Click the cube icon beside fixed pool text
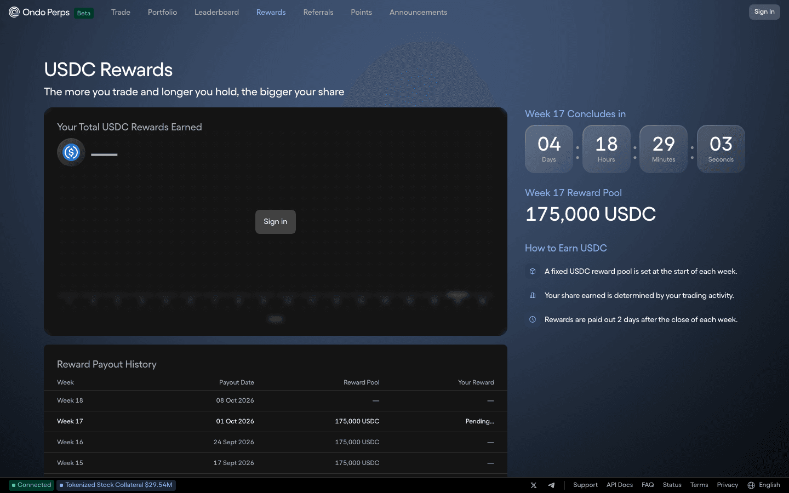 tap(533, 271)
